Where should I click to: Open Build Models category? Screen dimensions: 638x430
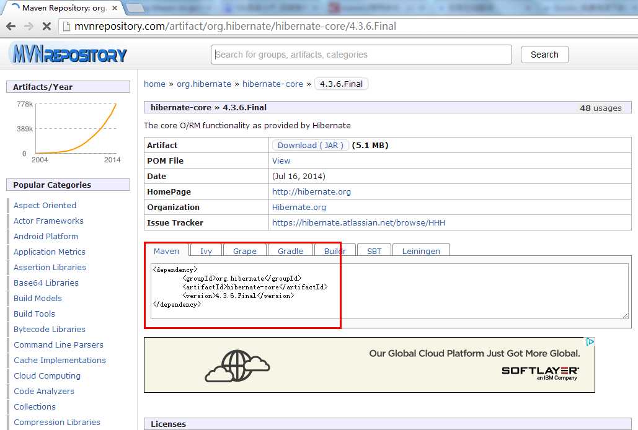tap(37, 298)
